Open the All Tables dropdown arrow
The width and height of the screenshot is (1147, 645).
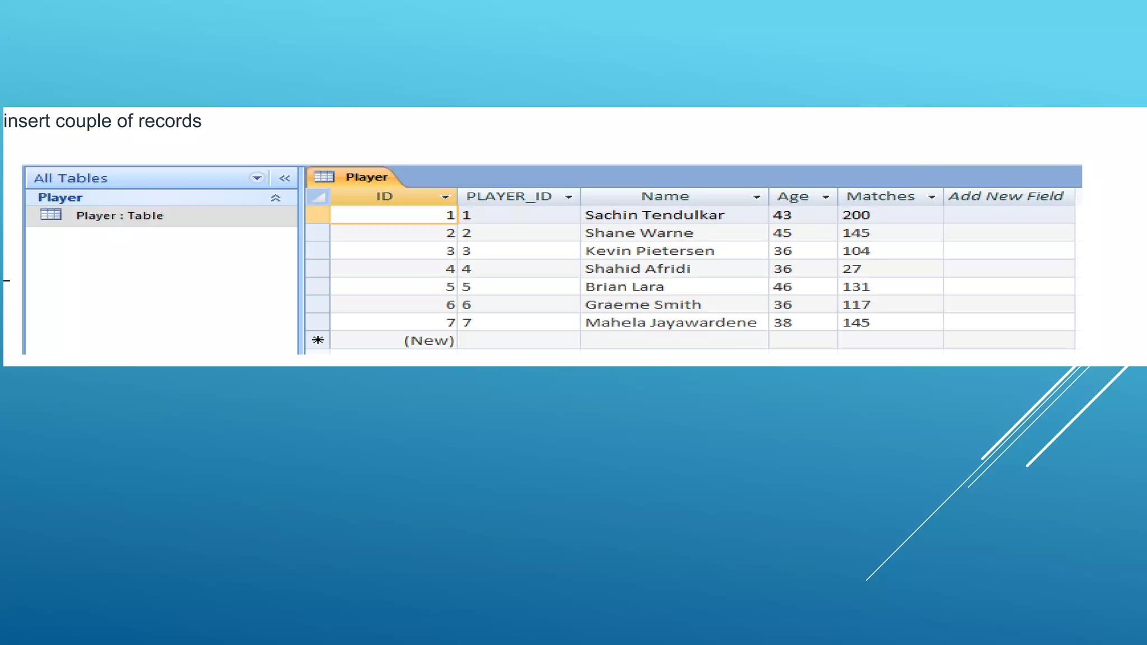(x=257, y=178)
